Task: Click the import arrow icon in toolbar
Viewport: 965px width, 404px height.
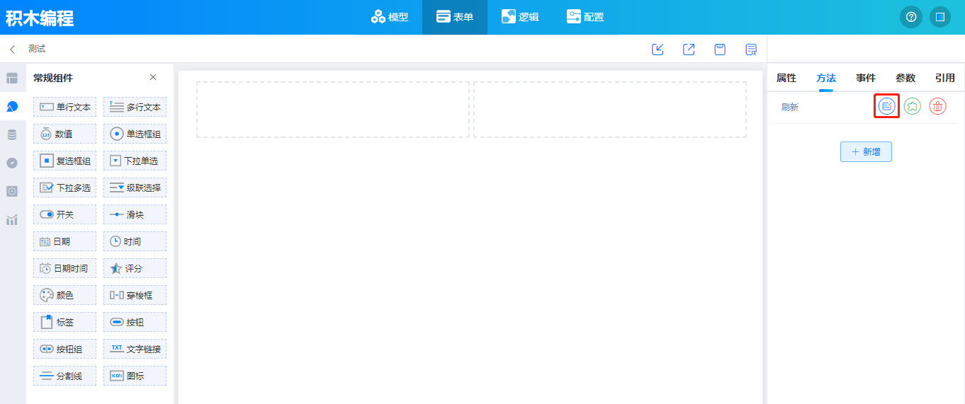Action: [658, 50]
